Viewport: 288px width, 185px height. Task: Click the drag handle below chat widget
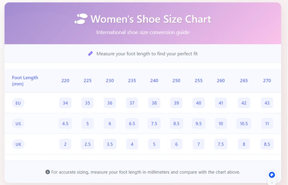point(272,182)
